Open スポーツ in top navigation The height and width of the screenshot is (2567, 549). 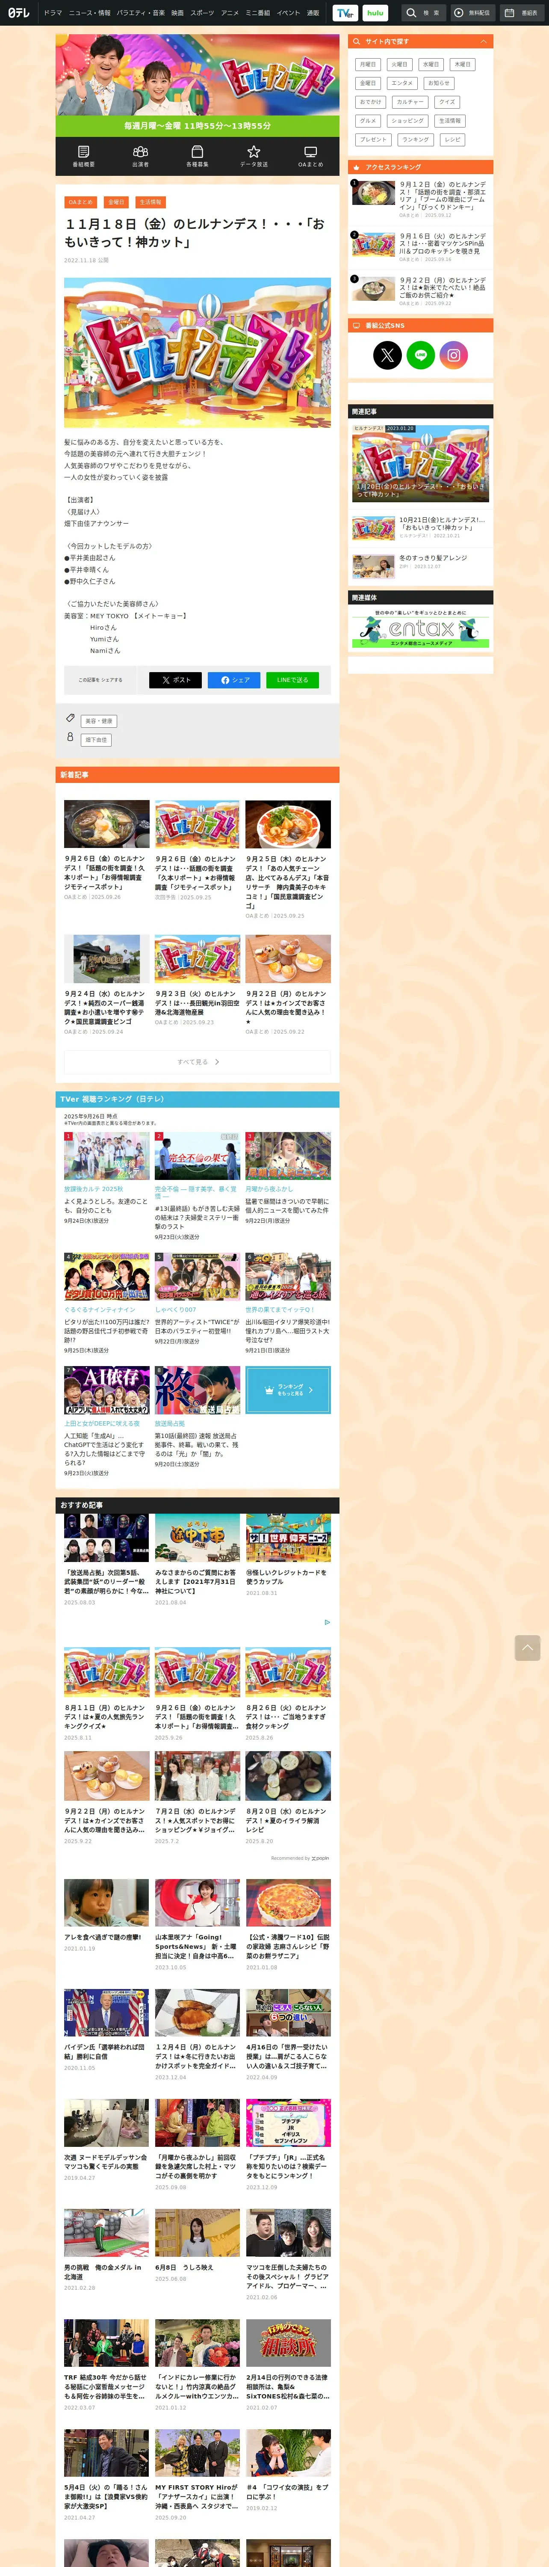(202, 13)
